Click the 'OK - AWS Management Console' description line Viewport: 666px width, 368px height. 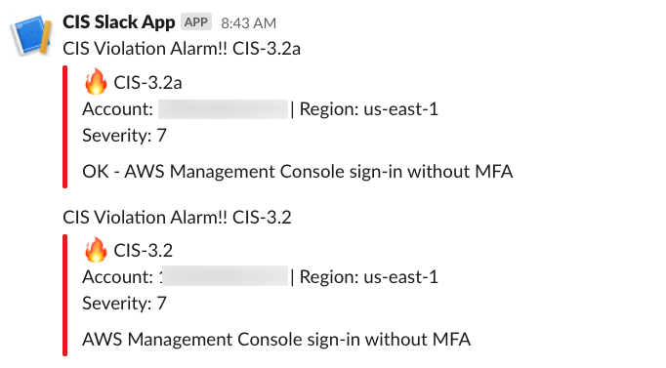[297, 172]
